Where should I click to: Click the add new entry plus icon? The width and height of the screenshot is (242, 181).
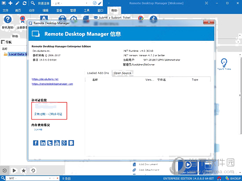[x=11, y=3]
